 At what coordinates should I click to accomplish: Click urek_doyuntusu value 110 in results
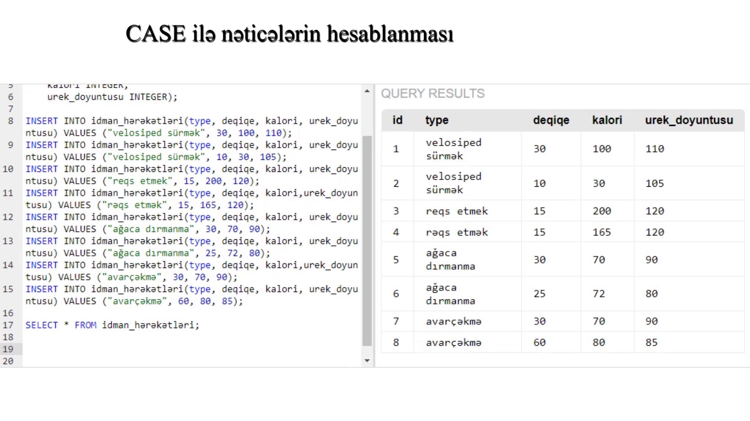655,149
